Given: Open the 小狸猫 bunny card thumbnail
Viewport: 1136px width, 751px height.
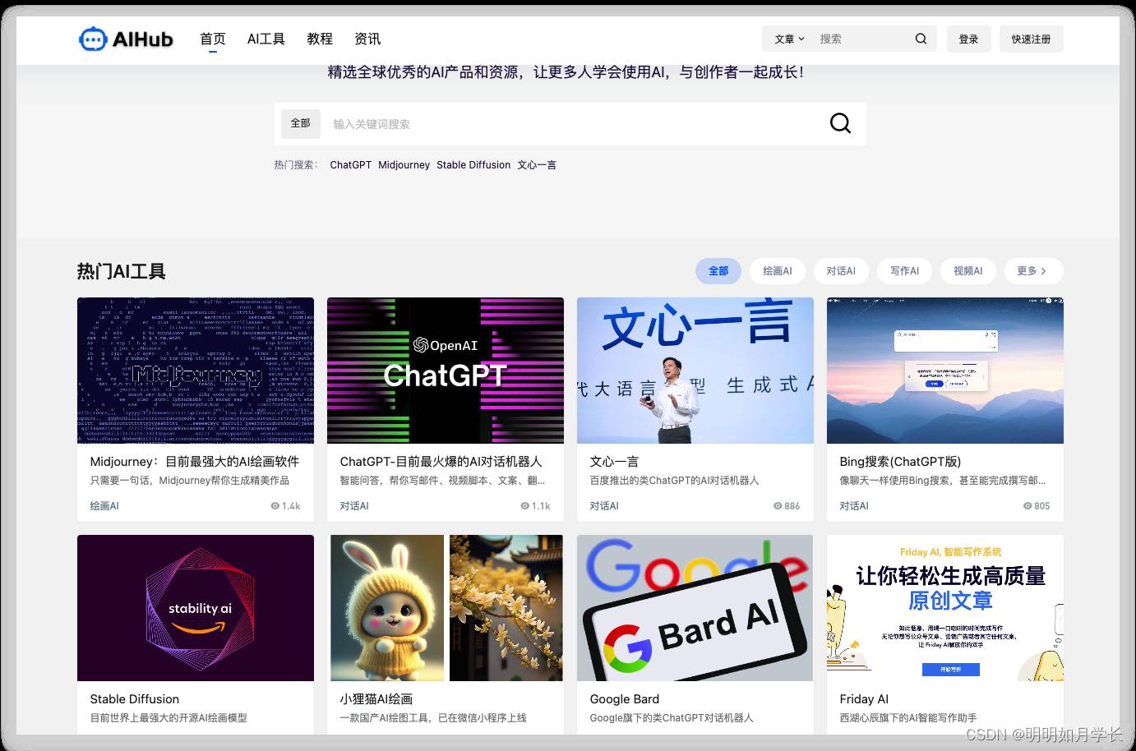Looking at the screenshot, I should click(x=446, y=608).
